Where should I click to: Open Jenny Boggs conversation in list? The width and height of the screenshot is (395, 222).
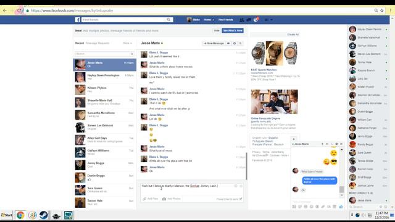pos(105,165)
